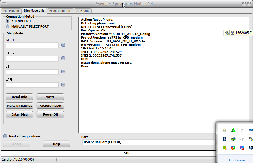Enable Restart on job done checkbox
Viewport: 253px width, 163px height.
click(x=5, y=136)
